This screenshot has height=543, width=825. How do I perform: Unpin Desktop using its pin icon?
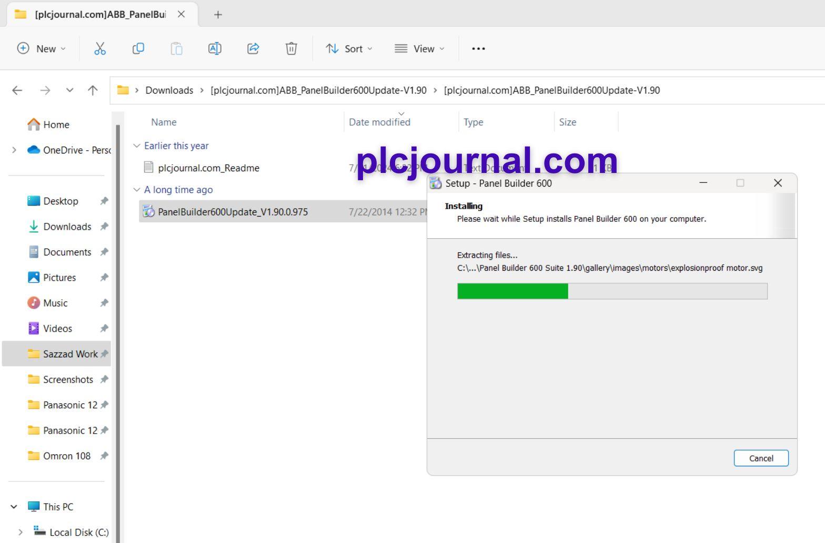pyautogui.click(x=104, y=201)
